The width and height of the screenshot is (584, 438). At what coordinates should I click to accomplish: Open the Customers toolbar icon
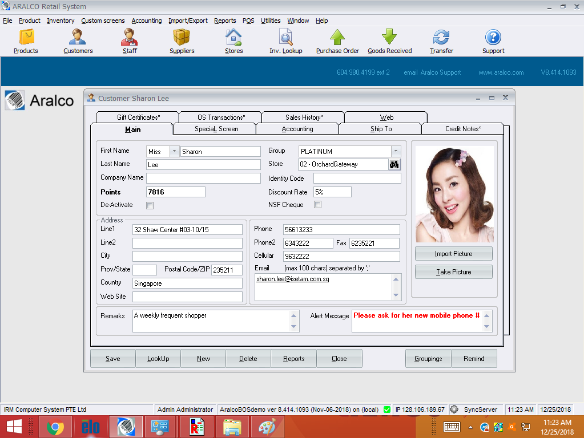click(x=78, y=41)
